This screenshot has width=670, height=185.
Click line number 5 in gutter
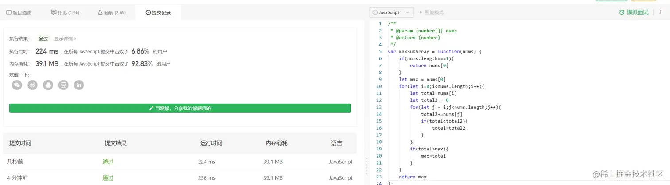[380, 51]
